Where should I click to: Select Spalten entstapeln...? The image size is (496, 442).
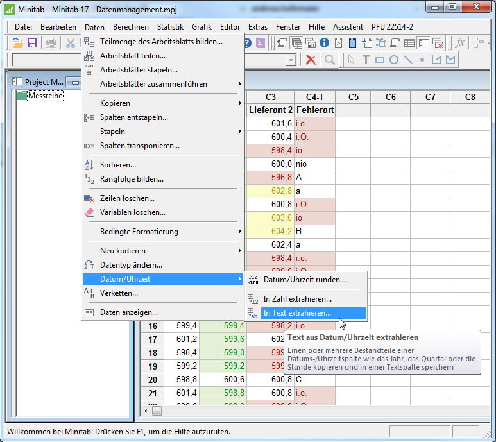coord(163,117)
